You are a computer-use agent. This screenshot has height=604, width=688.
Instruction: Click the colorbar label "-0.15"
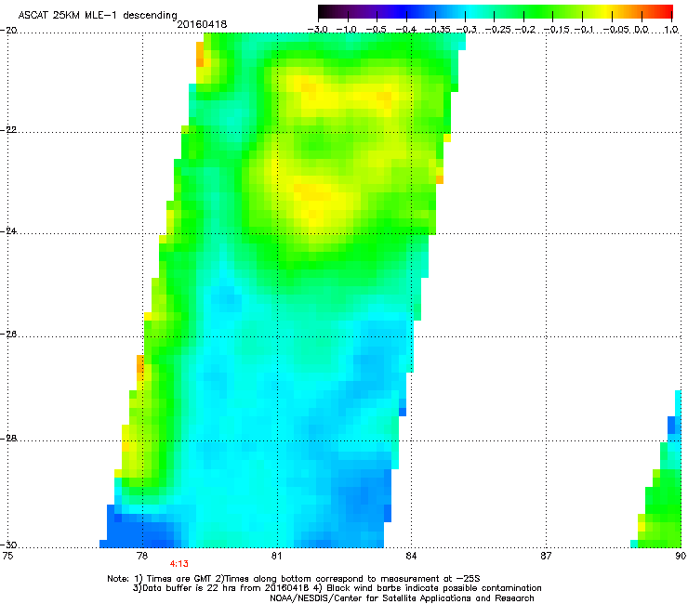556,30
